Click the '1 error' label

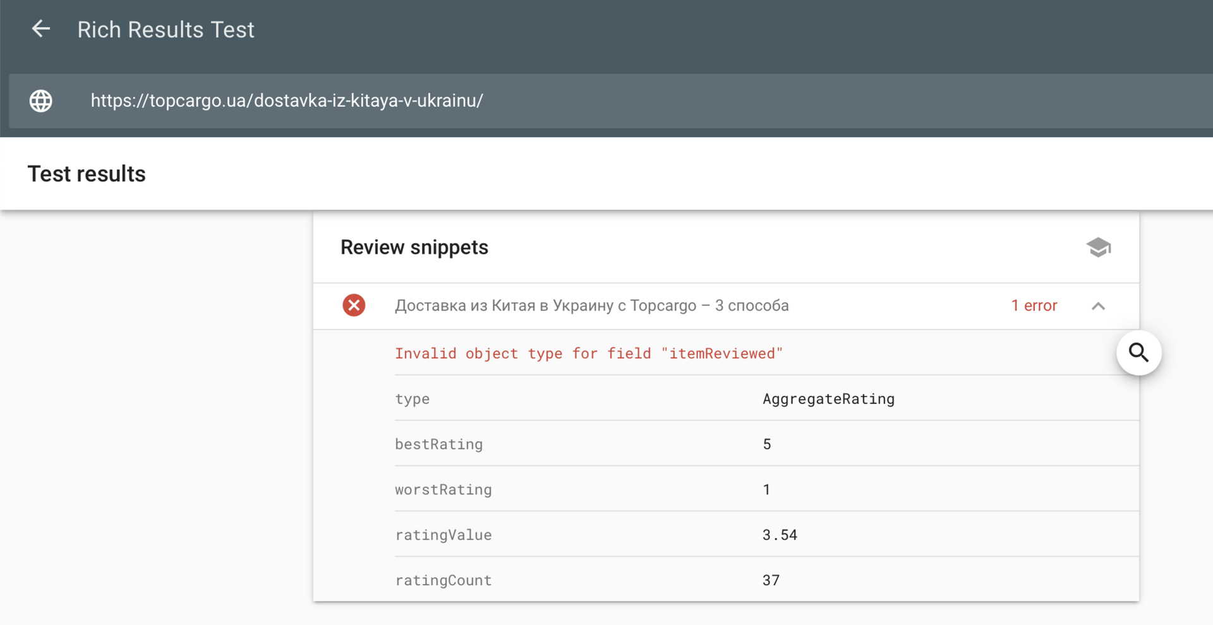(1034, 306)
